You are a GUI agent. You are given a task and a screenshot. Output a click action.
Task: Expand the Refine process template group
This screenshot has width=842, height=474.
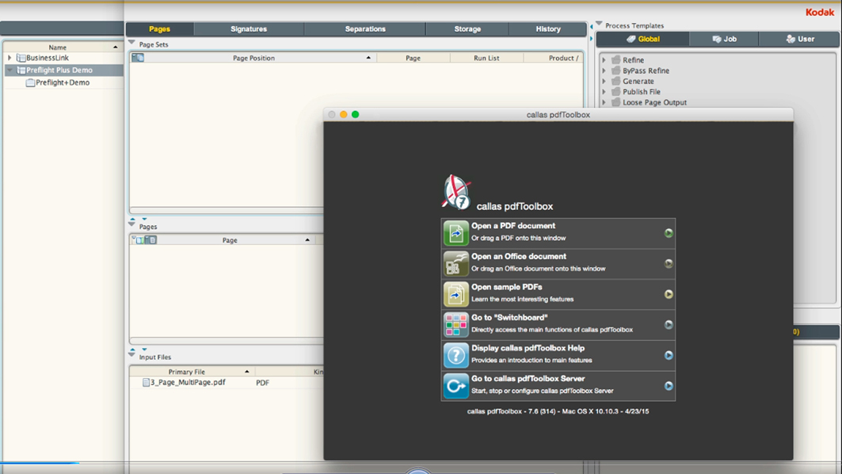click(x=604, y=60)
